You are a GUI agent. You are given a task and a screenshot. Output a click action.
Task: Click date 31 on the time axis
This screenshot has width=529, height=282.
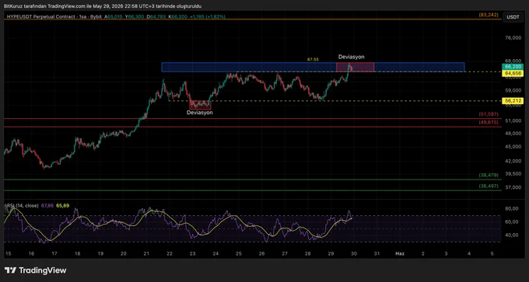[x=377, y=254]
